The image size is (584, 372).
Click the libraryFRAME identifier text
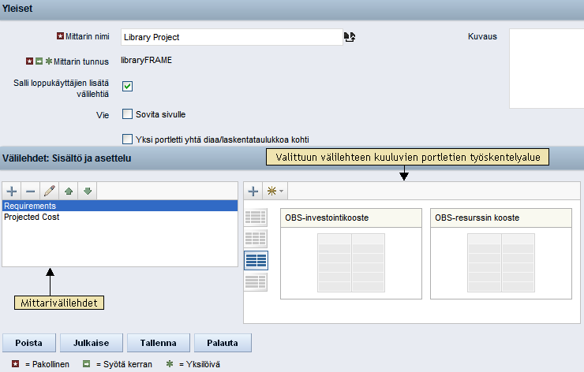point(146,60)
